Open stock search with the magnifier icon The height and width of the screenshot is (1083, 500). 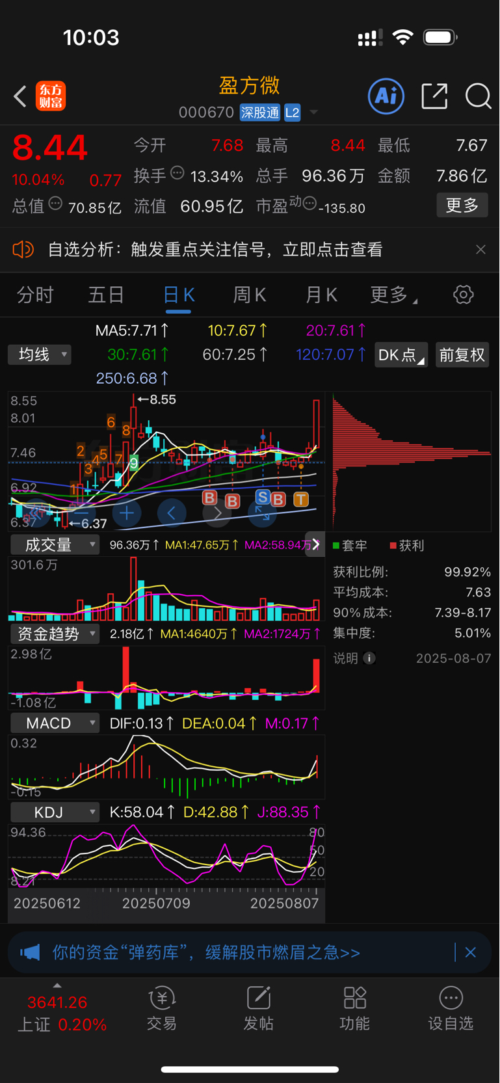tap(478, 96)
